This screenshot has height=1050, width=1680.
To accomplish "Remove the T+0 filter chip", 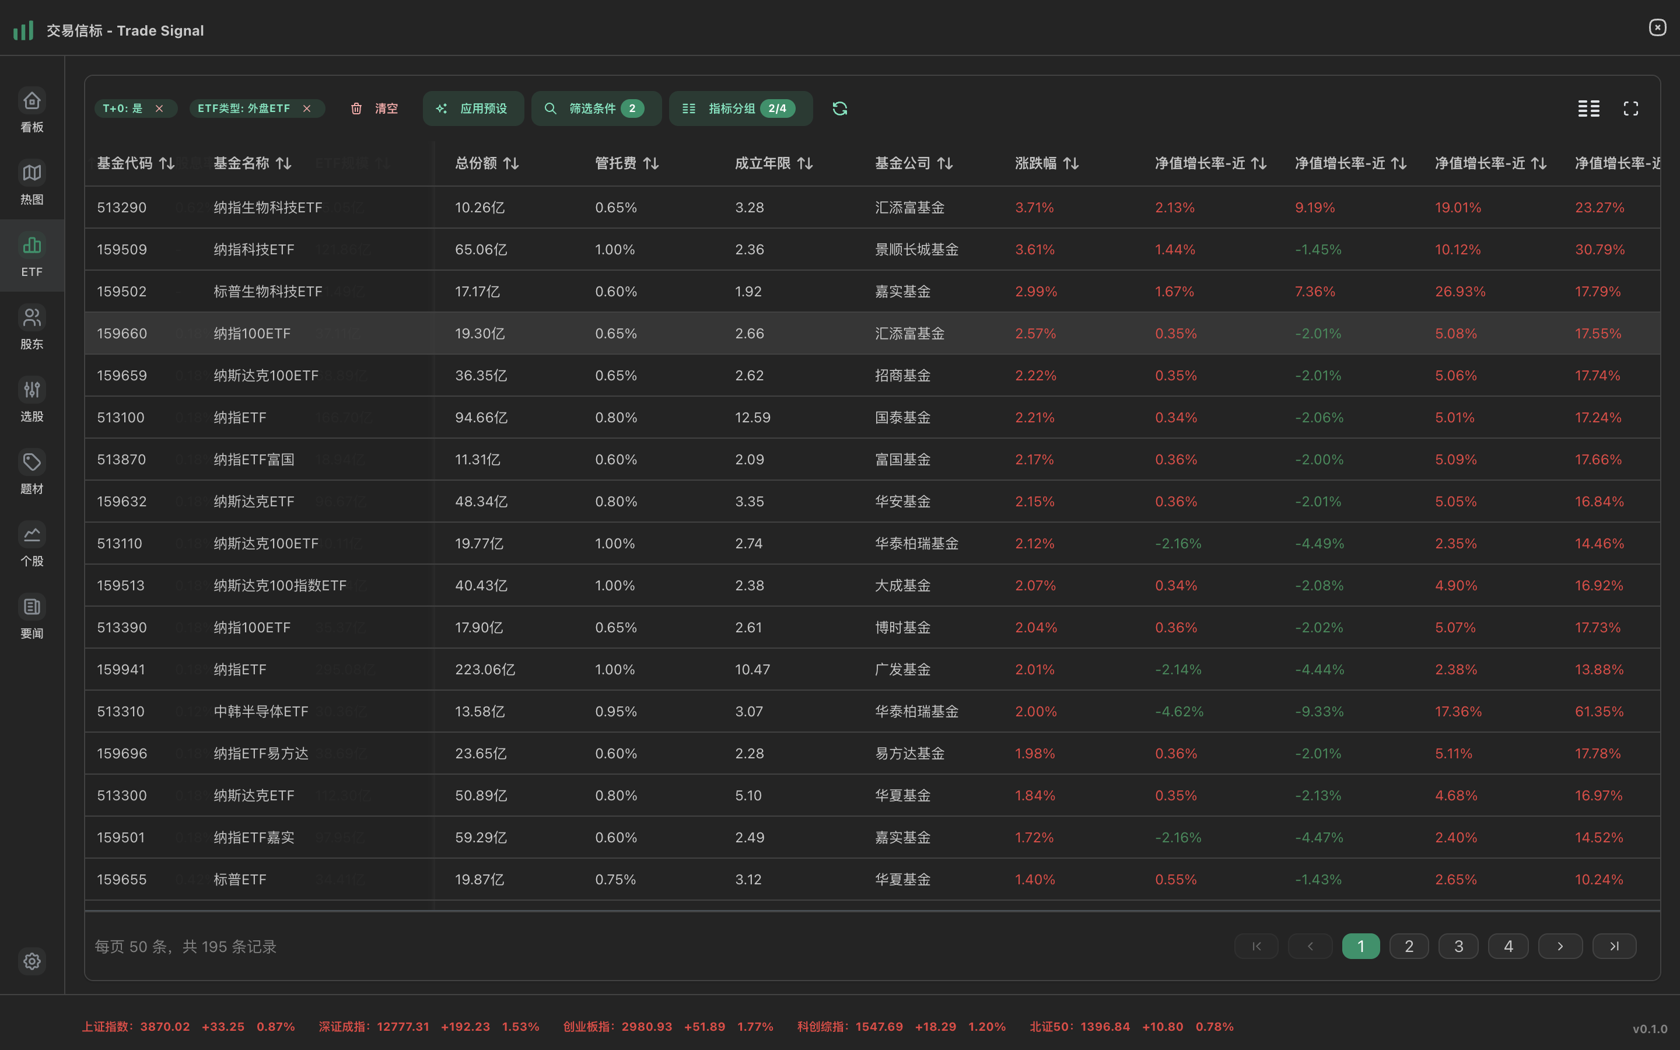I will tap(160, 108).
